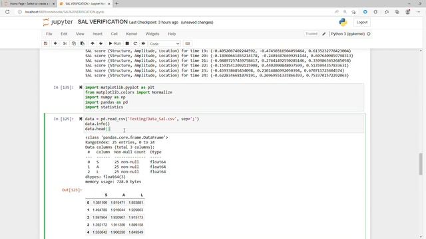
Task: Open the browser settings and more menu
Action: pyautogui.click(x=418, y=12)
